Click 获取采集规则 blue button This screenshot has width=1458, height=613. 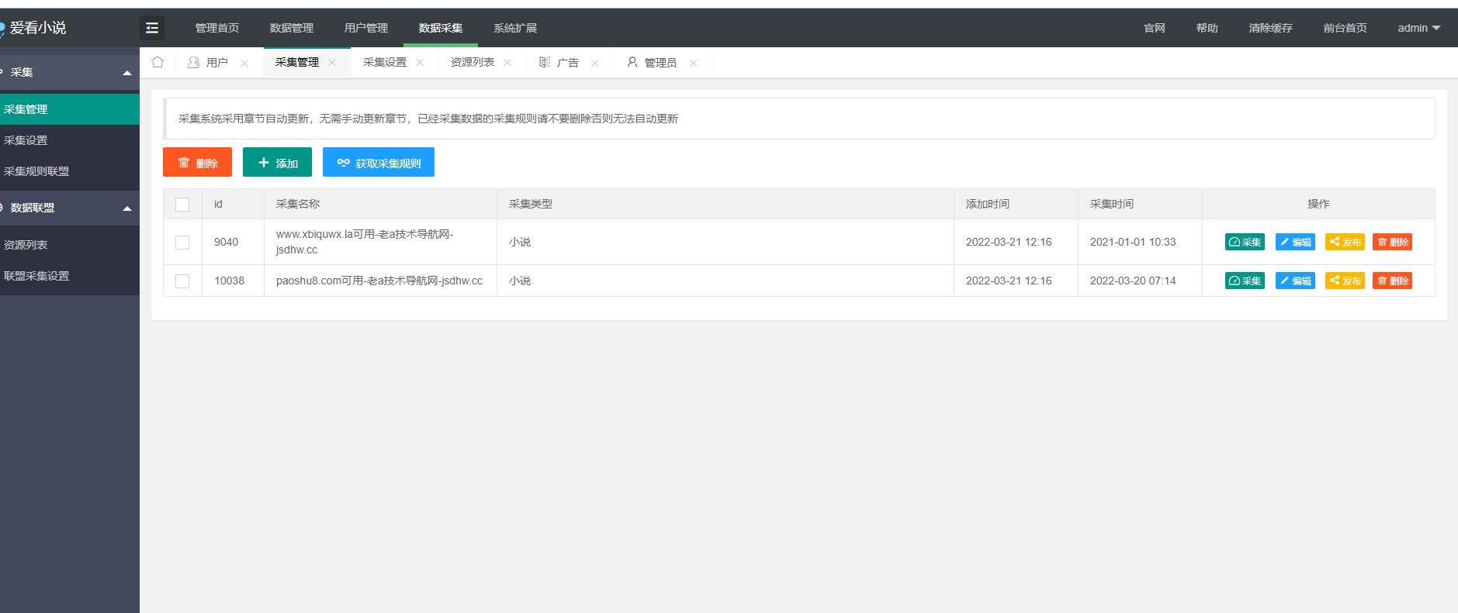pyautogui.click(x=379, y=163)
